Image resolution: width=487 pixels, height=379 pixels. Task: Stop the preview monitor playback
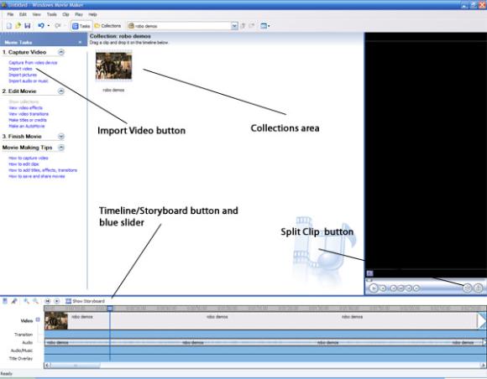(383, 288)
